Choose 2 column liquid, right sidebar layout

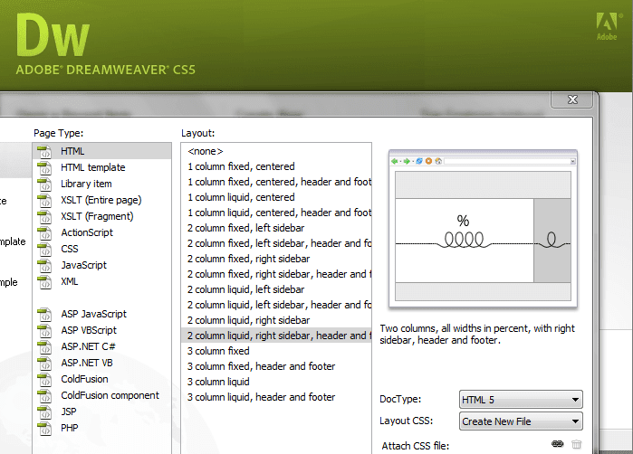(276, 320)
